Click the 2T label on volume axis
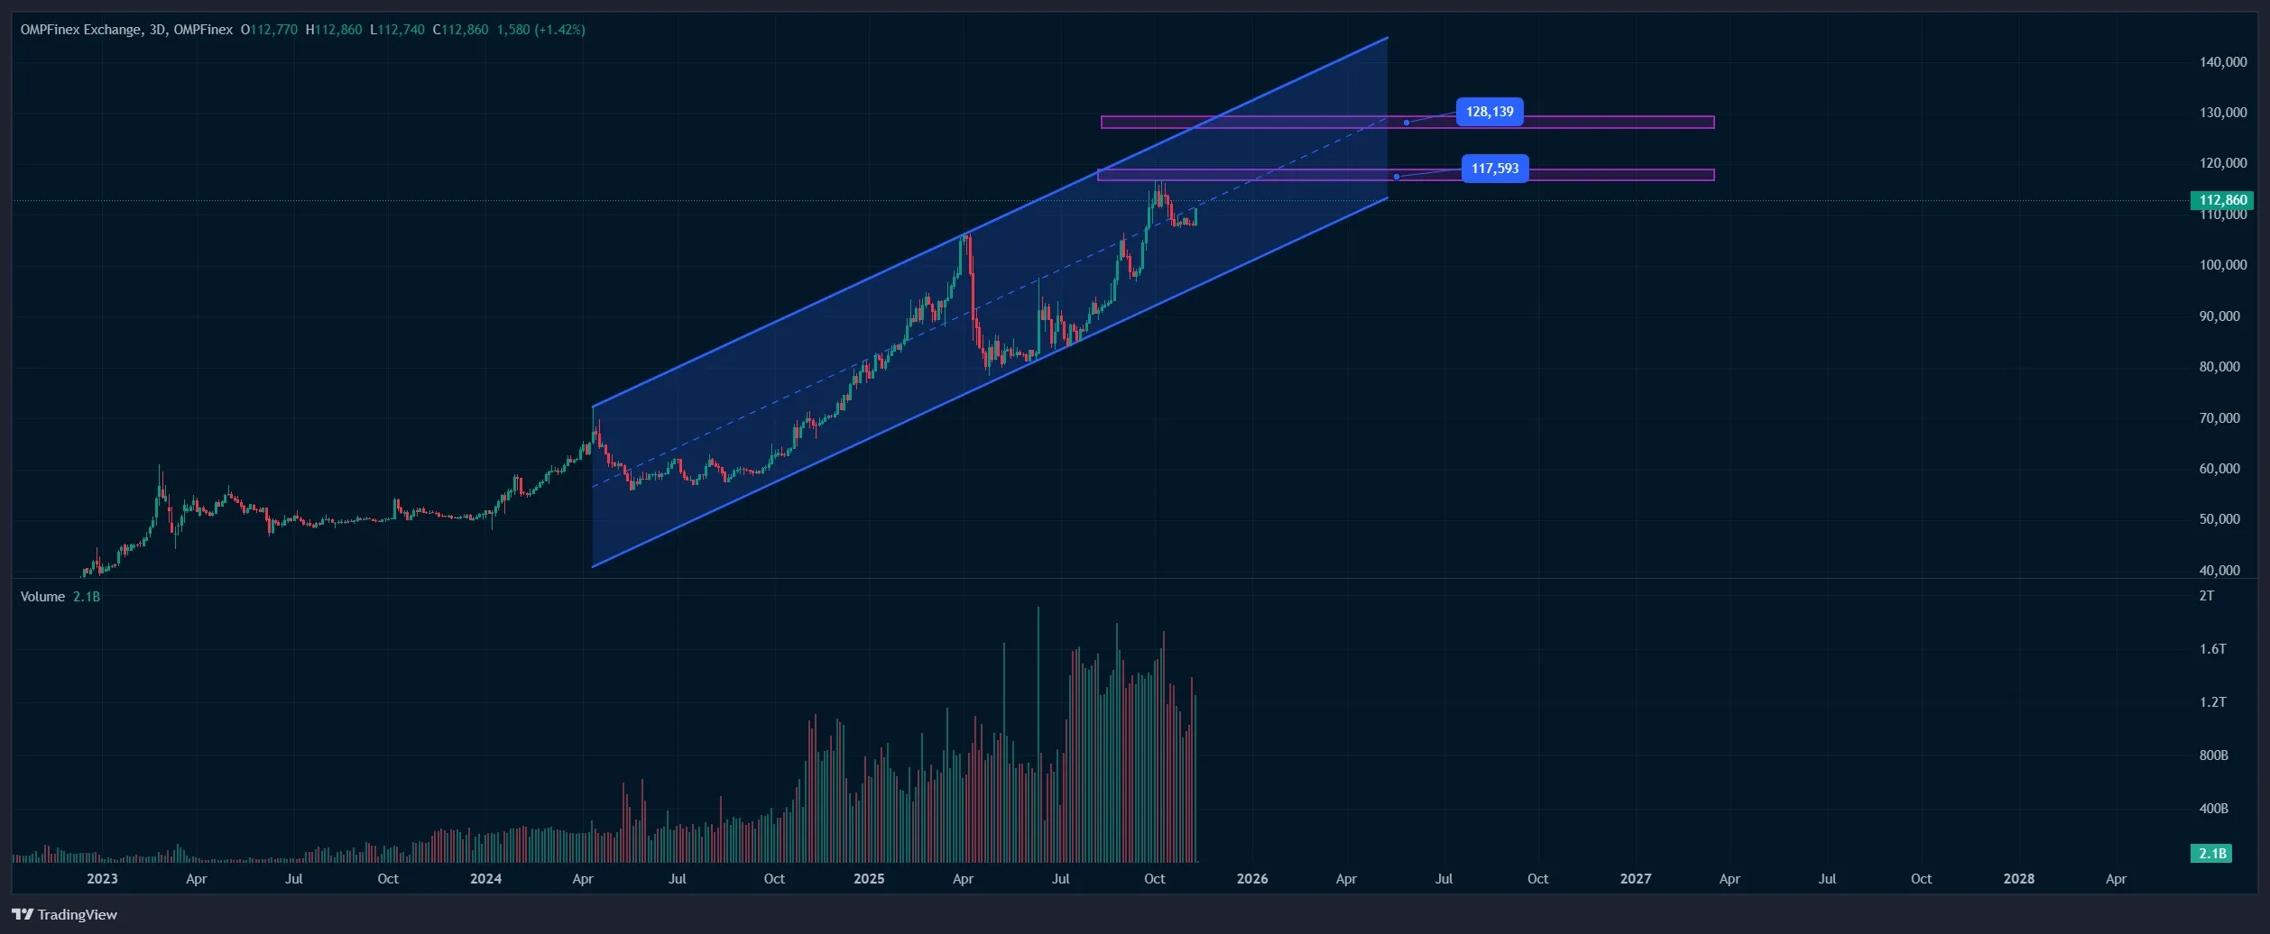 2206,596
